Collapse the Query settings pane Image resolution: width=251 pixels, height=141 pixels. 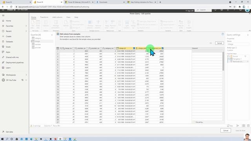(248, 35)
